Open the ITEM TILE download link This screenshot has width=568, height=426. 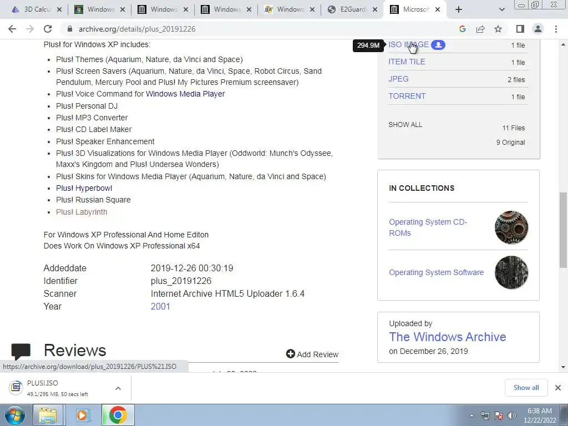[x=407, y=62]
